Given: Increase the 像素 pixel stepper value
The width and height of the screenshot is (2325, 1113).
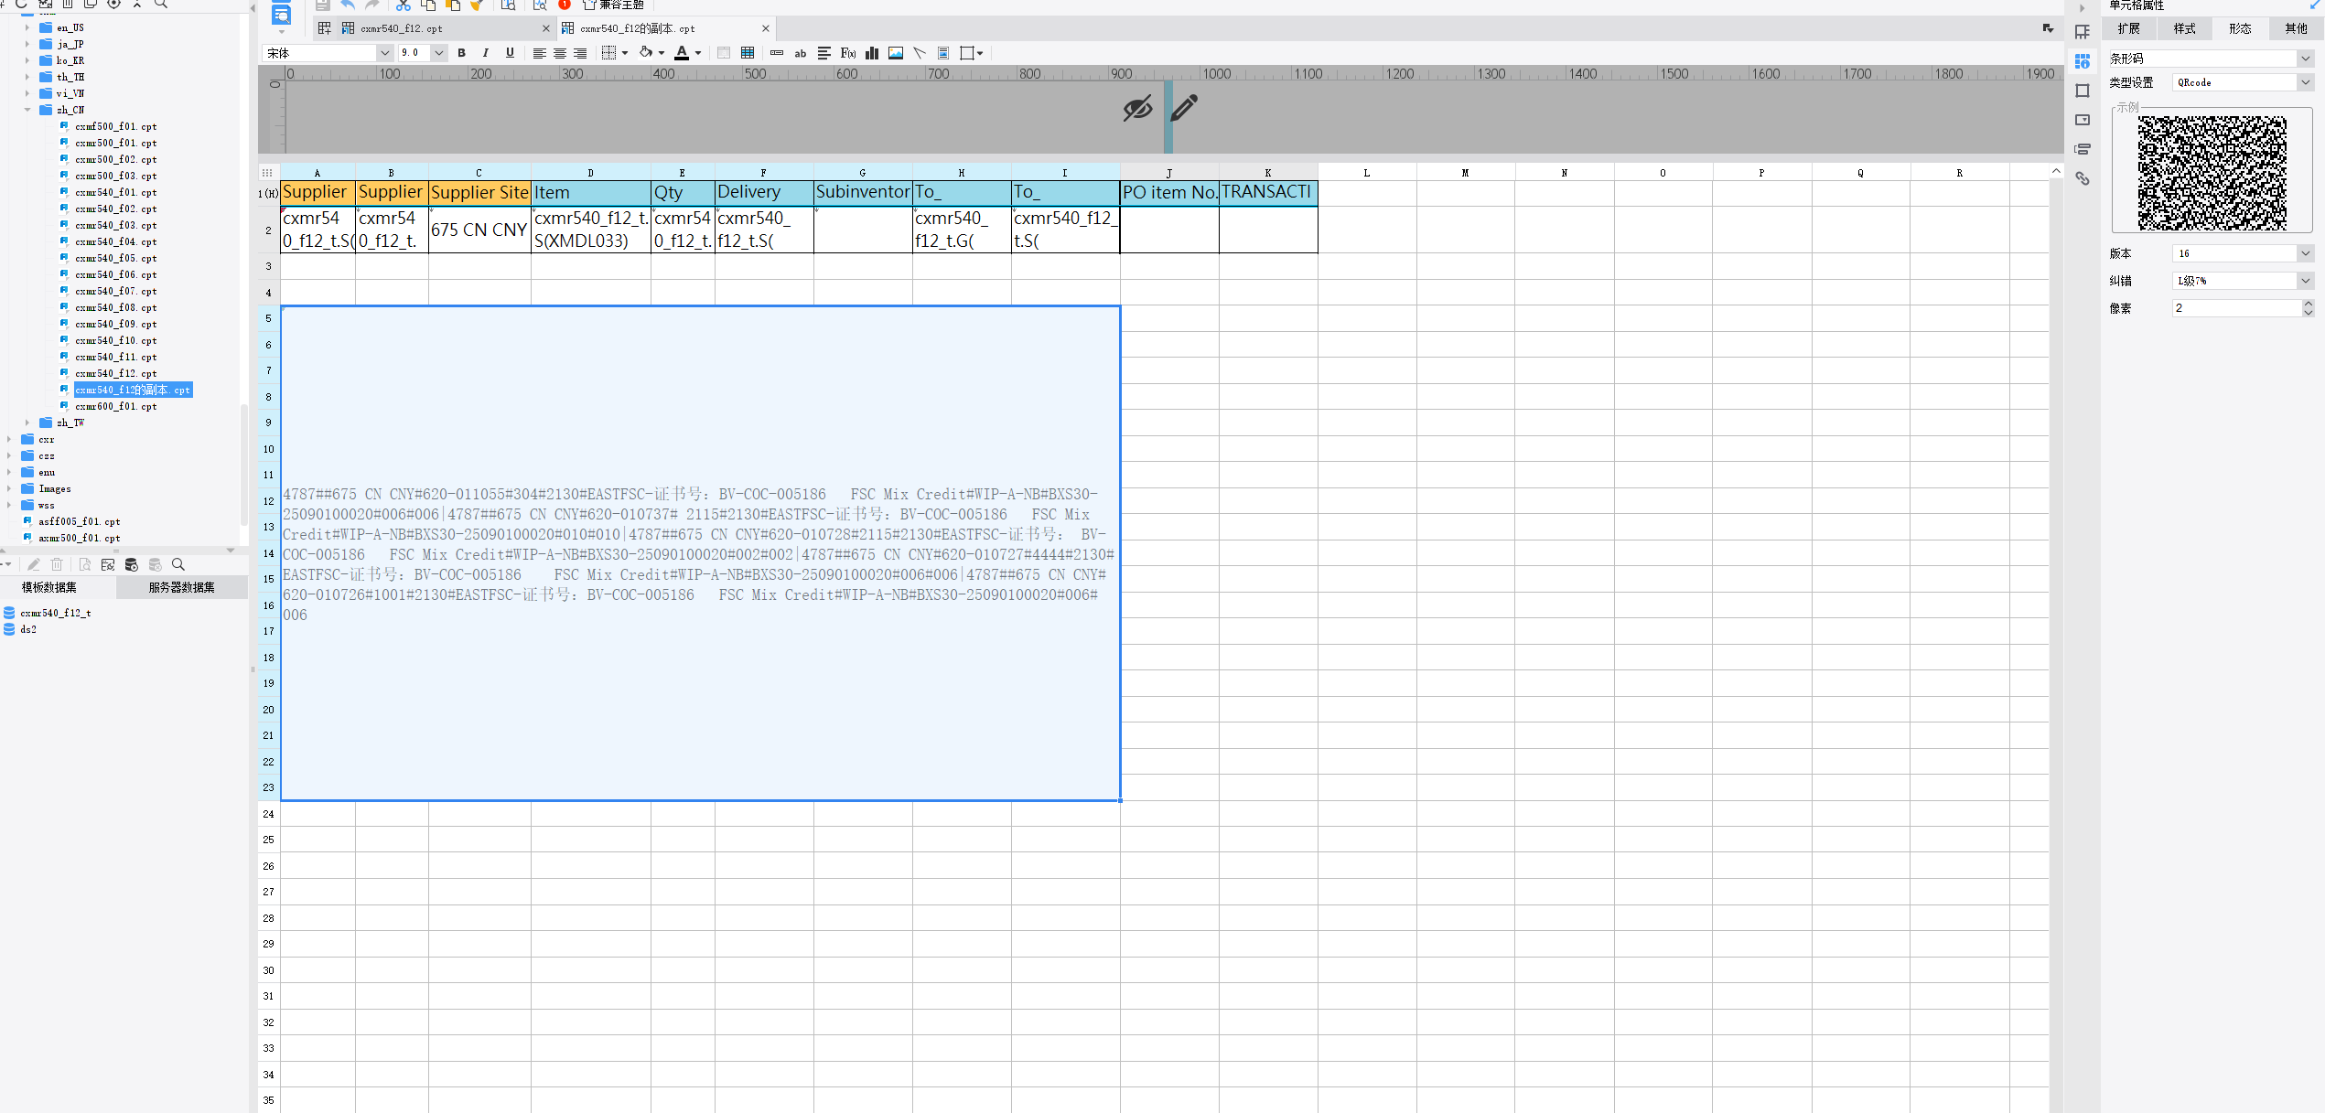Looking at the screenshot, I should click(2308, 304).
